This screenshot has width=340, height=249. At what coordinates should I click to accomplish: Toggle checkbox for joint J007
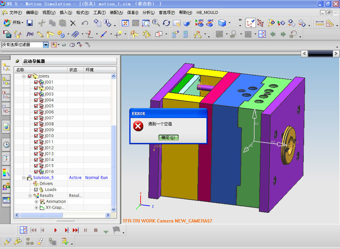[36, 118]
